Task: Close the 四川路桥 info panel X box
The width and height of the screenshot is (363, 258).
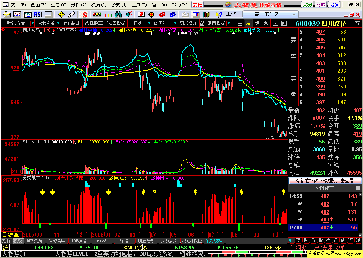Action: (x=357, y=24)
